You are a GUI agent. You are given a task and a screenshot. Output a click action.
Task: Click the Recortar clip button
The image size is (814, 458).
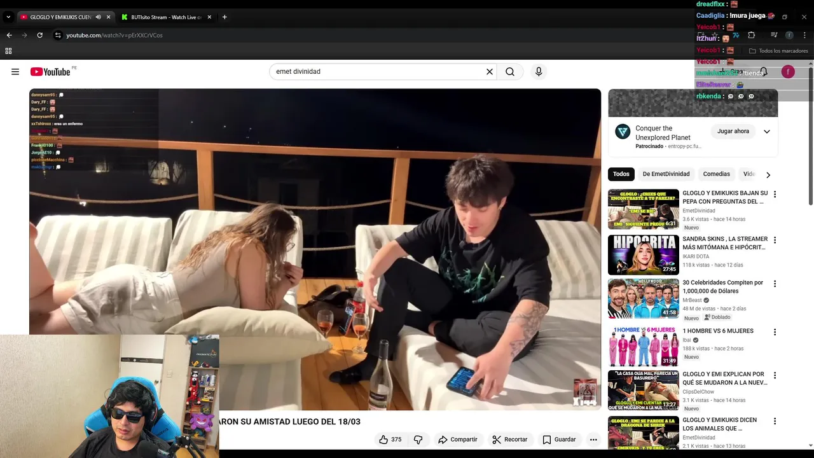tap(510, 440)
